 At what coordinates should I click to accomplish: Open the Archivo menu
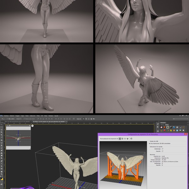tap(6, 116)
